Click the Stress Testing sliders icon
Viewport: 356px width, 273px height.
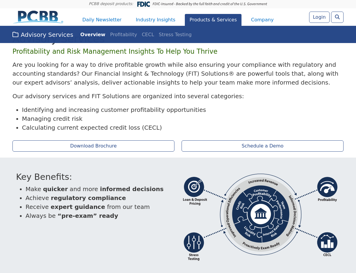(194, 242)
